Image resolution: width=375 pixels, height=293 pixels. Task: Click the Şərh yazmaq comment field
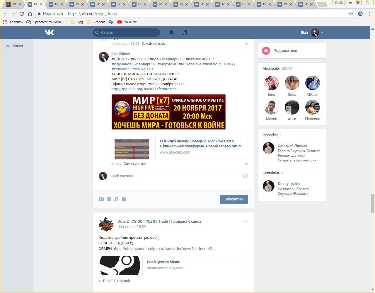pos(176,176)
